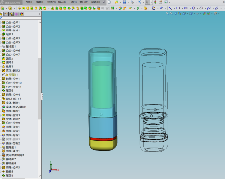Expand the 切除-拉伸4 tree node

click(x=0, y=95)
